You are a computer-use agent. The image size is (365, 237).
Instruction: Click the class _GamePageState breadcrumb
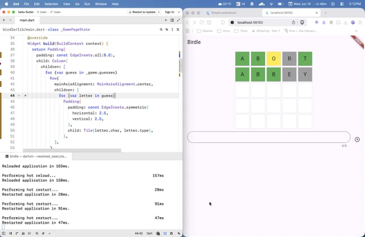pyautogui.click(x=69, y=29)
